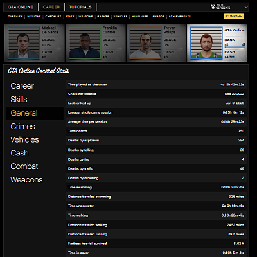Click the 'Farthest free-fall survived' row
This screenshot has width=257, height=257.
[x=156, y=244]
